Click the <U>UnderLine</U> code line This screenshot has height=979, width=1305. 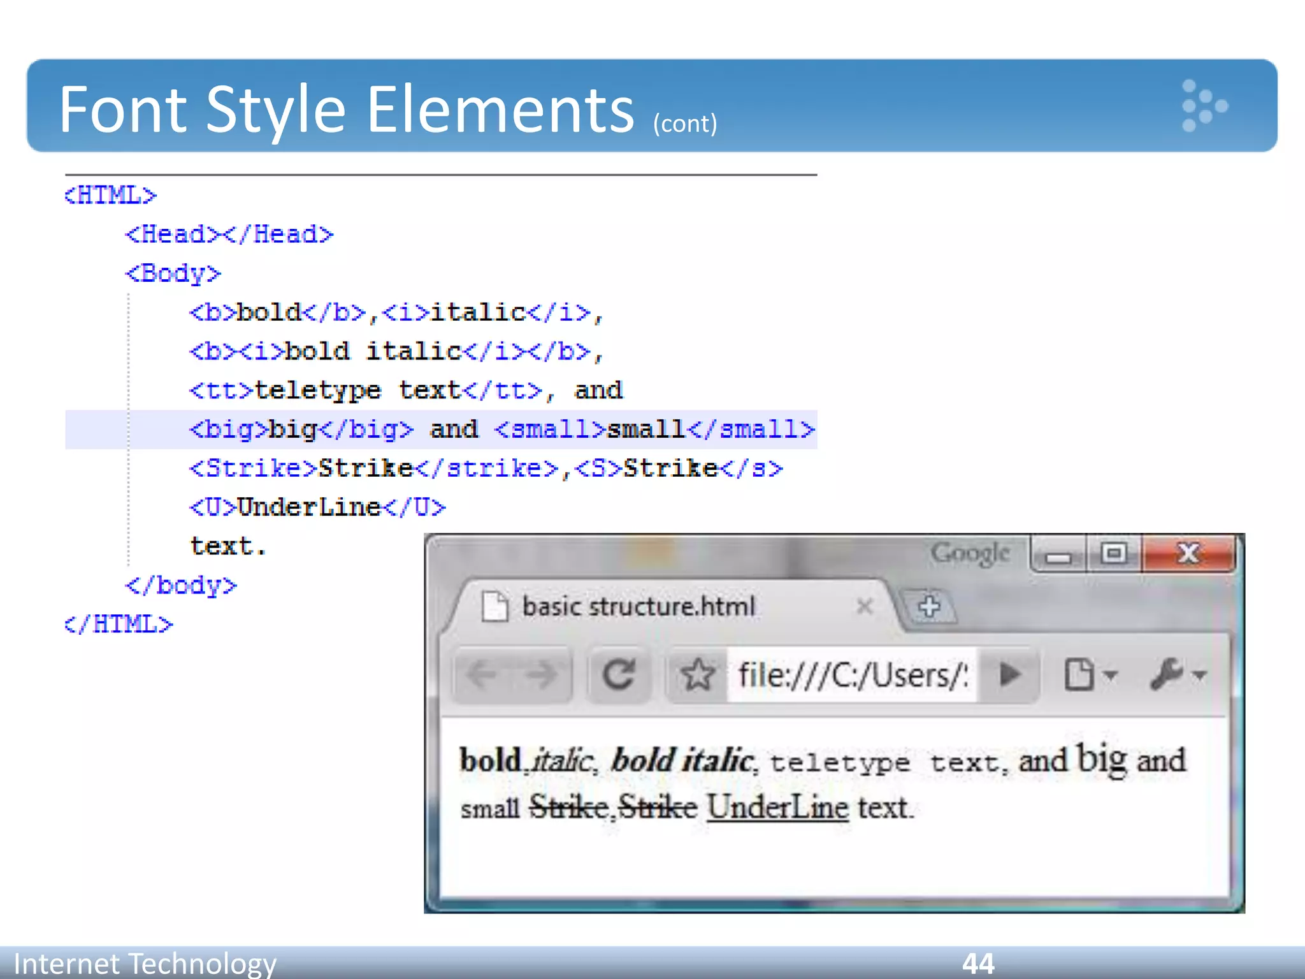click(x=317, y=507)
